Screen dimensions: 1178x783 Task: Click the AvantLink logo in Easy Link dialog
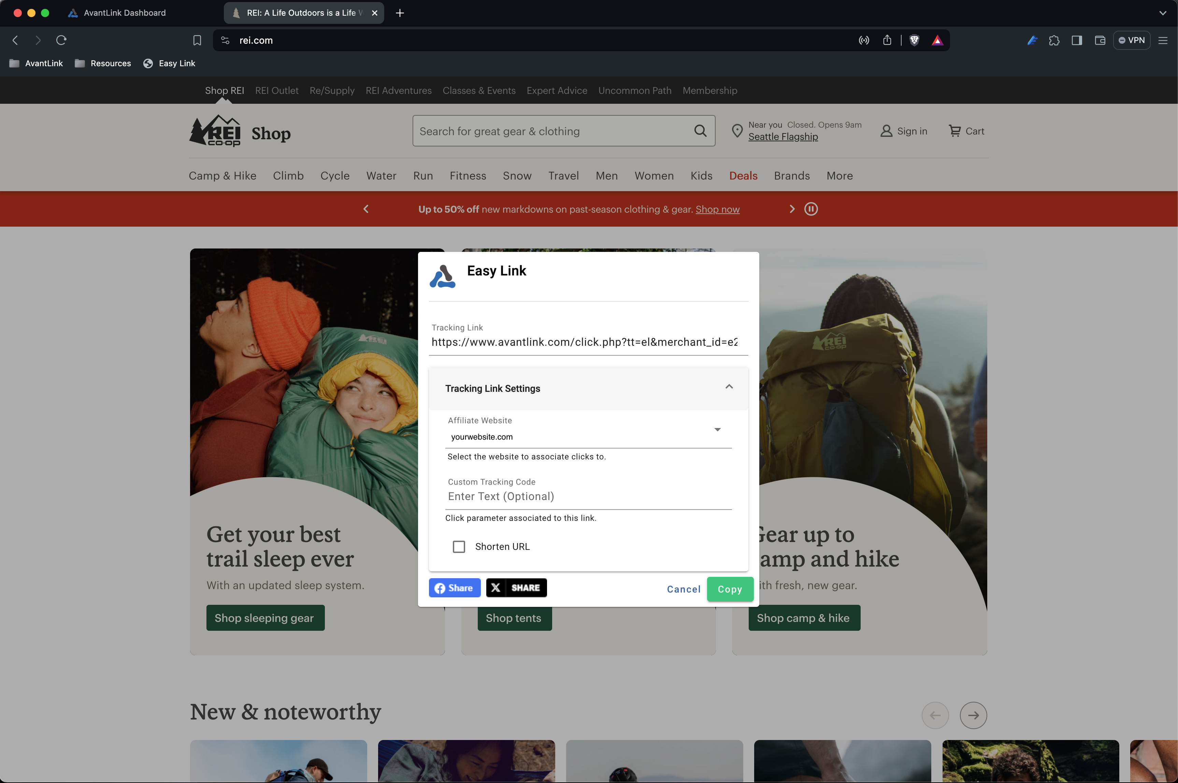[442, 277]
